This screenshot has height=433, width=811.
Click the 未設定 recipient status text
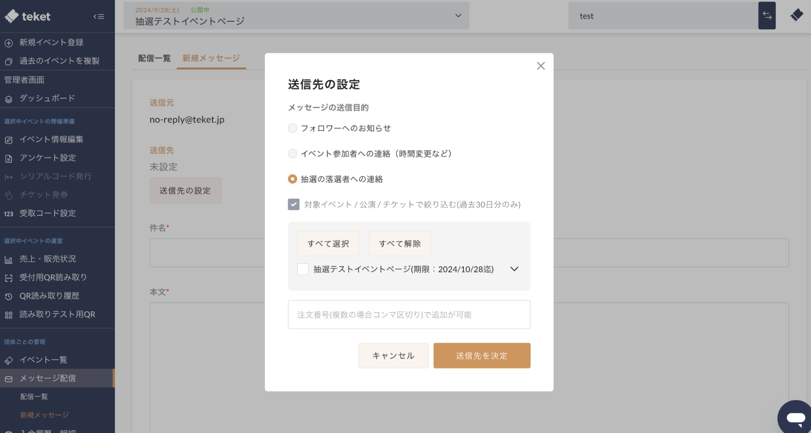point(163,167)
